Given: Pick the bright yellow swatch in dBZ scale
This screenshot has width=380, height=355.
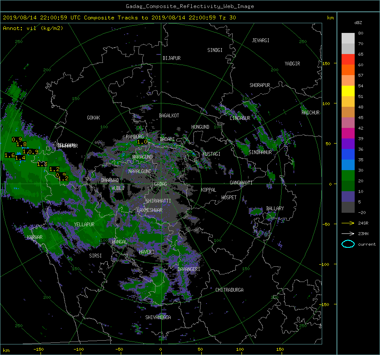Looking at the screenshot, I should [x=348, y=91].
